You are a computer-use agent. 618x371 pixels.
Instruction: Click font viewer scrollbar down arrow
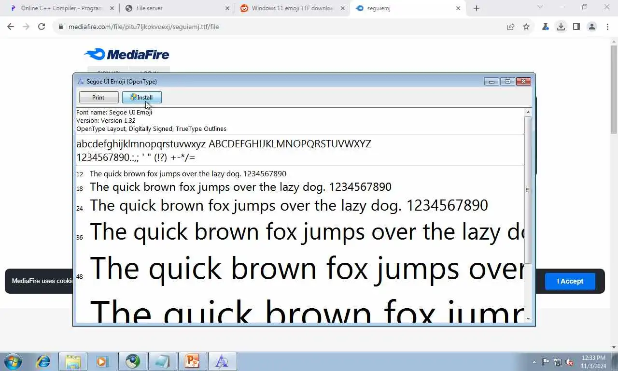tap(528, 318)
